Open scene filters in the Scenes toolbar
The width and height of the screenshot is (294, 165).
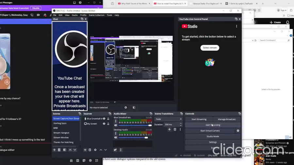click(64, 150)
